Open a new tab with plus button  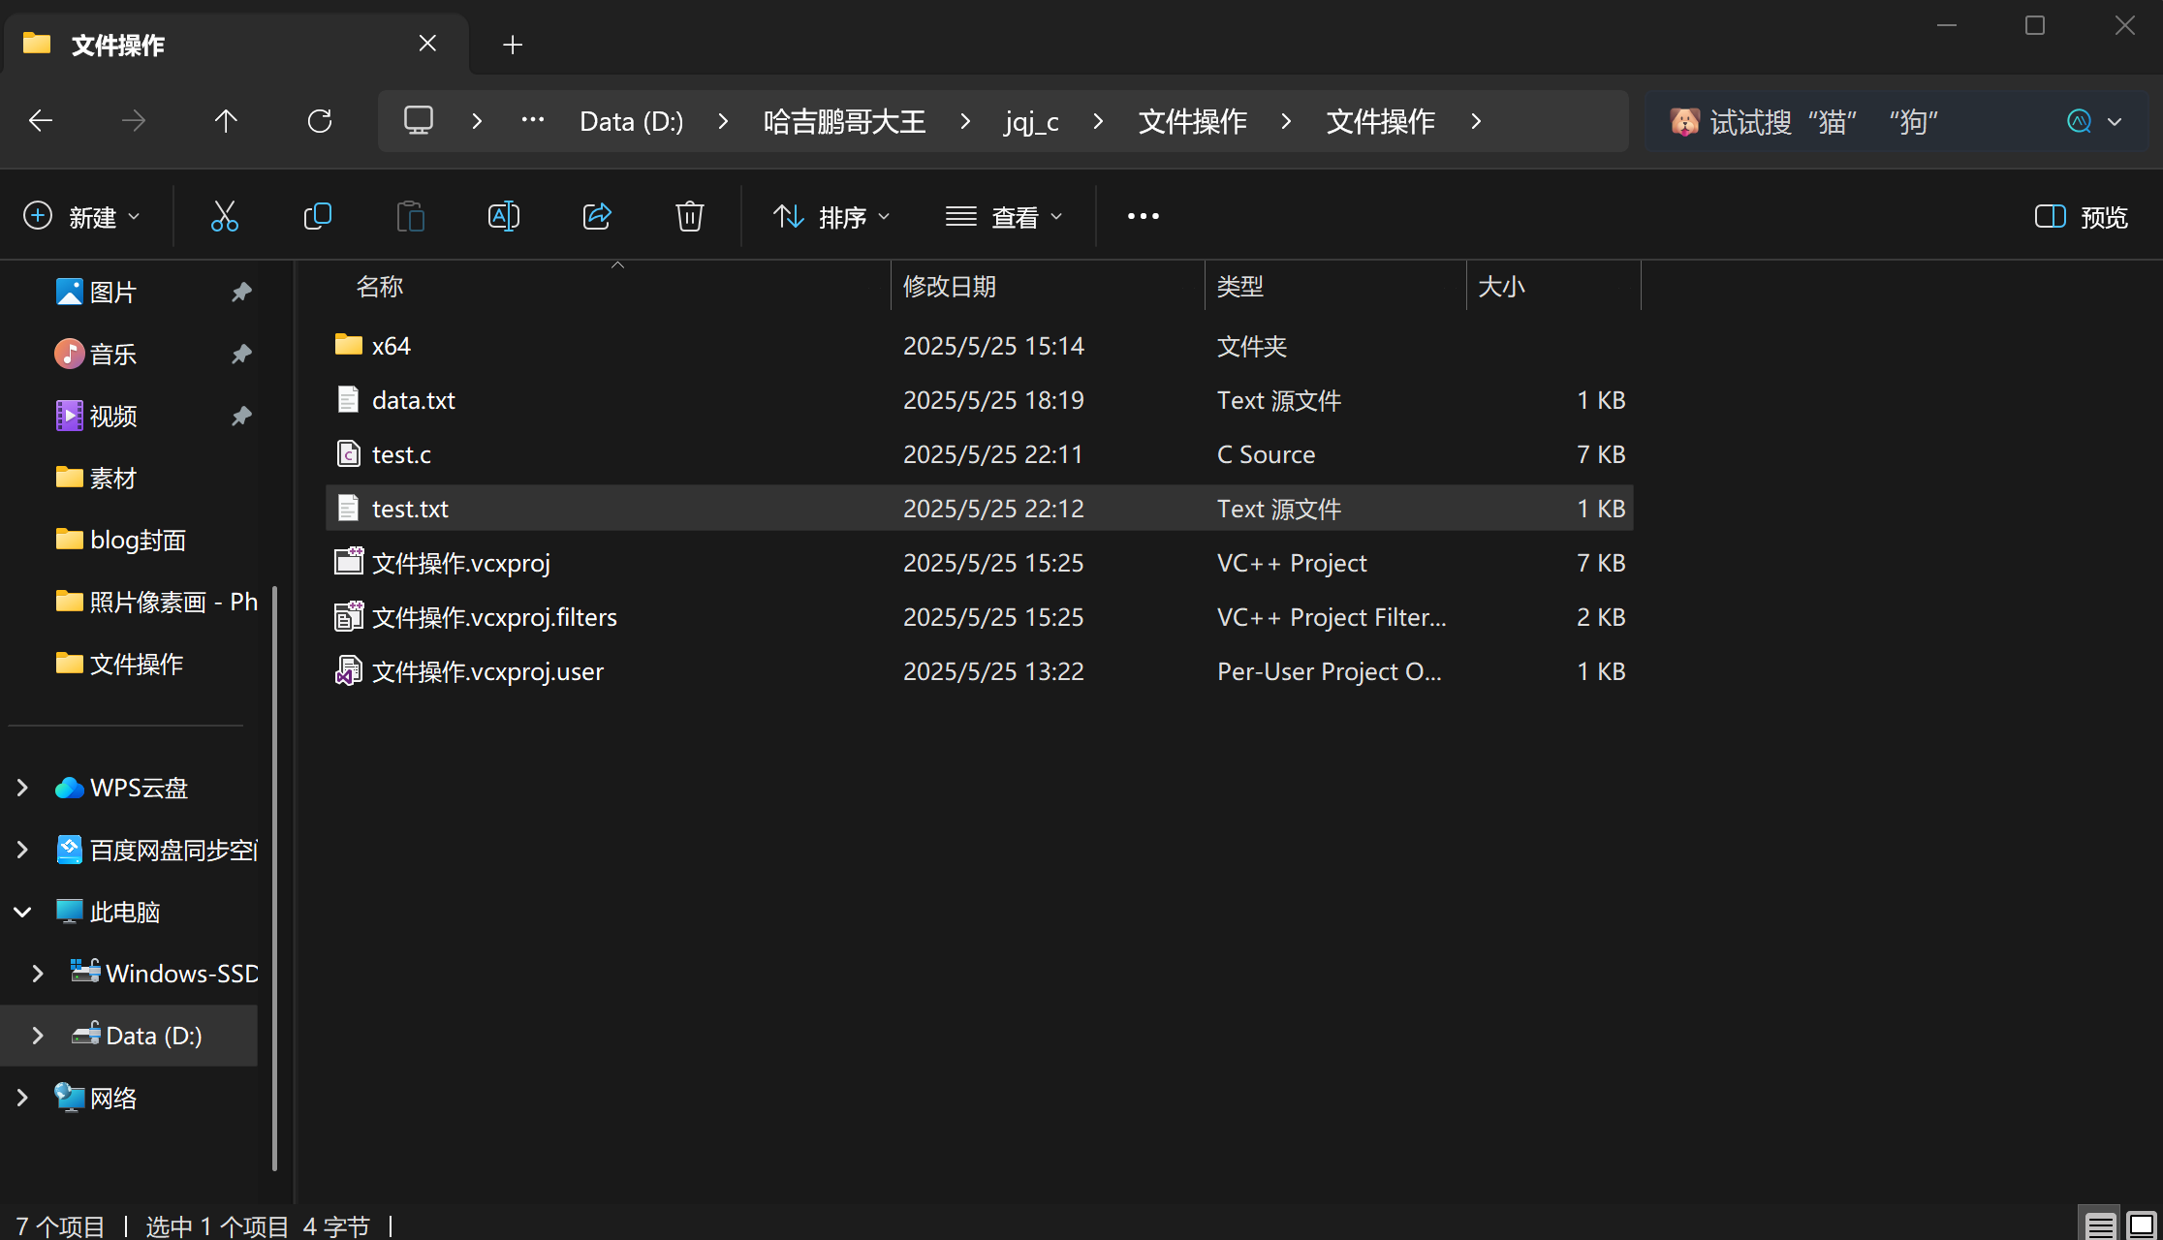[x=513, y=45]
